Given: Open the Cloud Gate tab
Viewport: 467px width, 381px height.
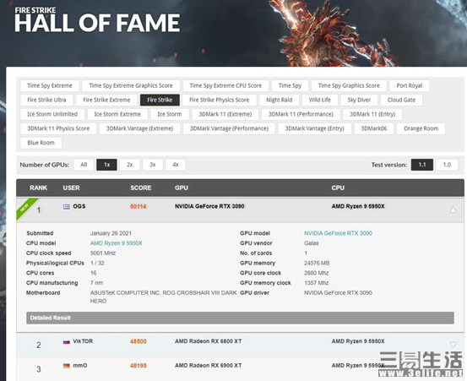Looking at the screenshot, I should coord(401,100).
